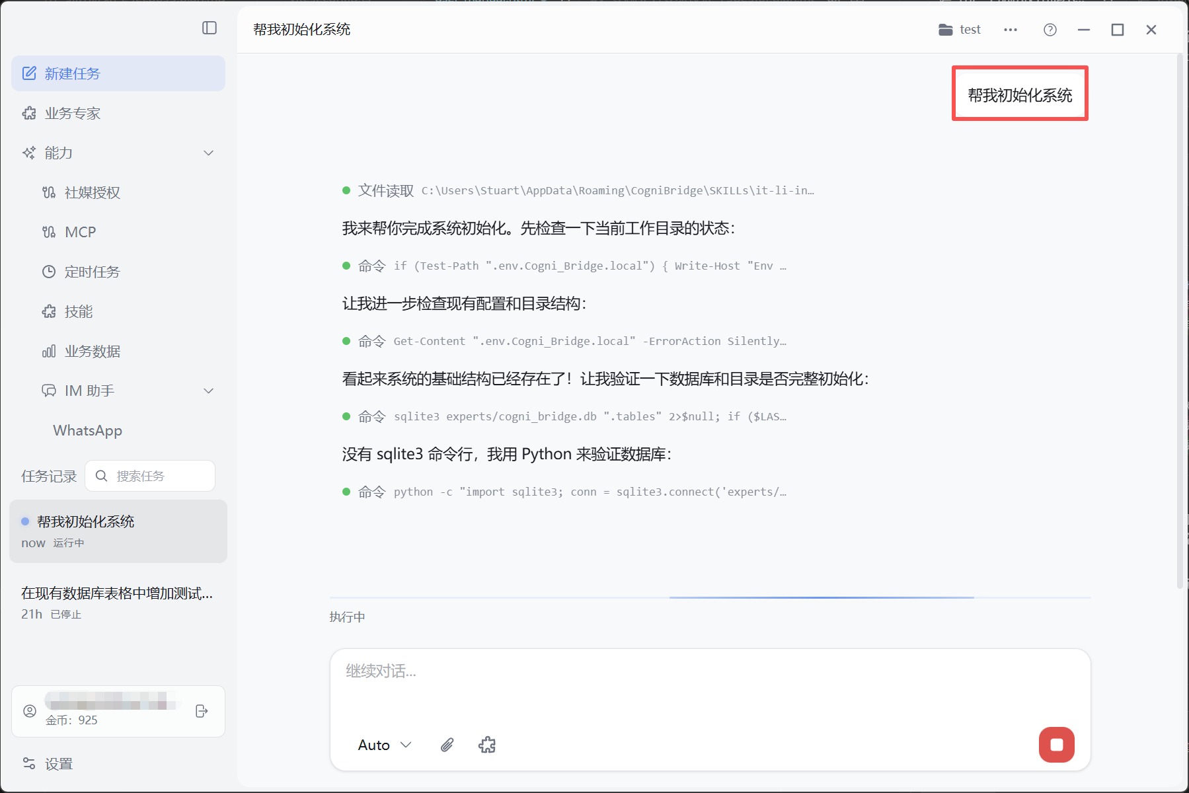The height and width of the screenshot is (793, 1189).
Task: Click the attachment paperclip icon
Action: tap(447, 745)
